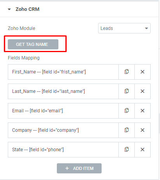Click the Zoho CRM section title

(x=27, y=9)
